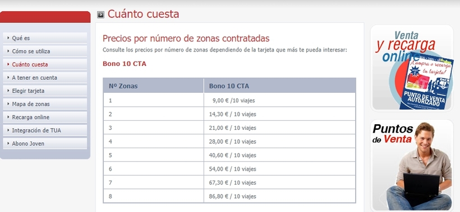The image size is (460, 212).
Task: Go to A tener en cuenta page
Action: pyautogui.click(x=45, y=78)
